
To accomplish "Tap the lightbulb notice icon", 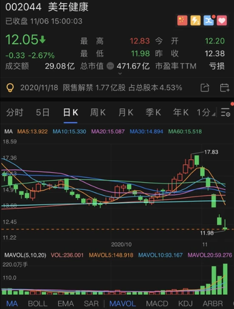I will pyautogui.click(x=10, y=88).
